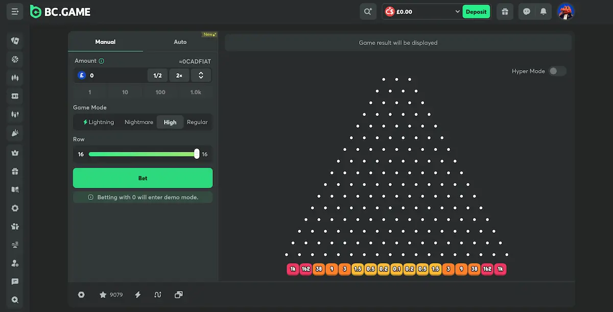The height and width of the screenshot is (312, 613).
Task: Select Regular game mode
Action: tap(197, 122)
